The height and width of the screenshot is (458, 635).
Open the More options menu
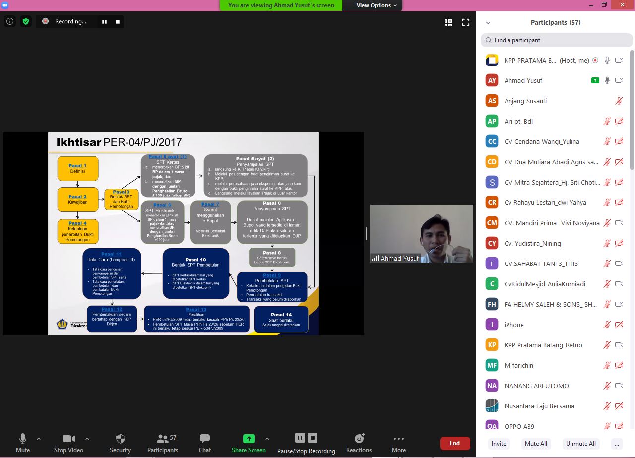398,443
